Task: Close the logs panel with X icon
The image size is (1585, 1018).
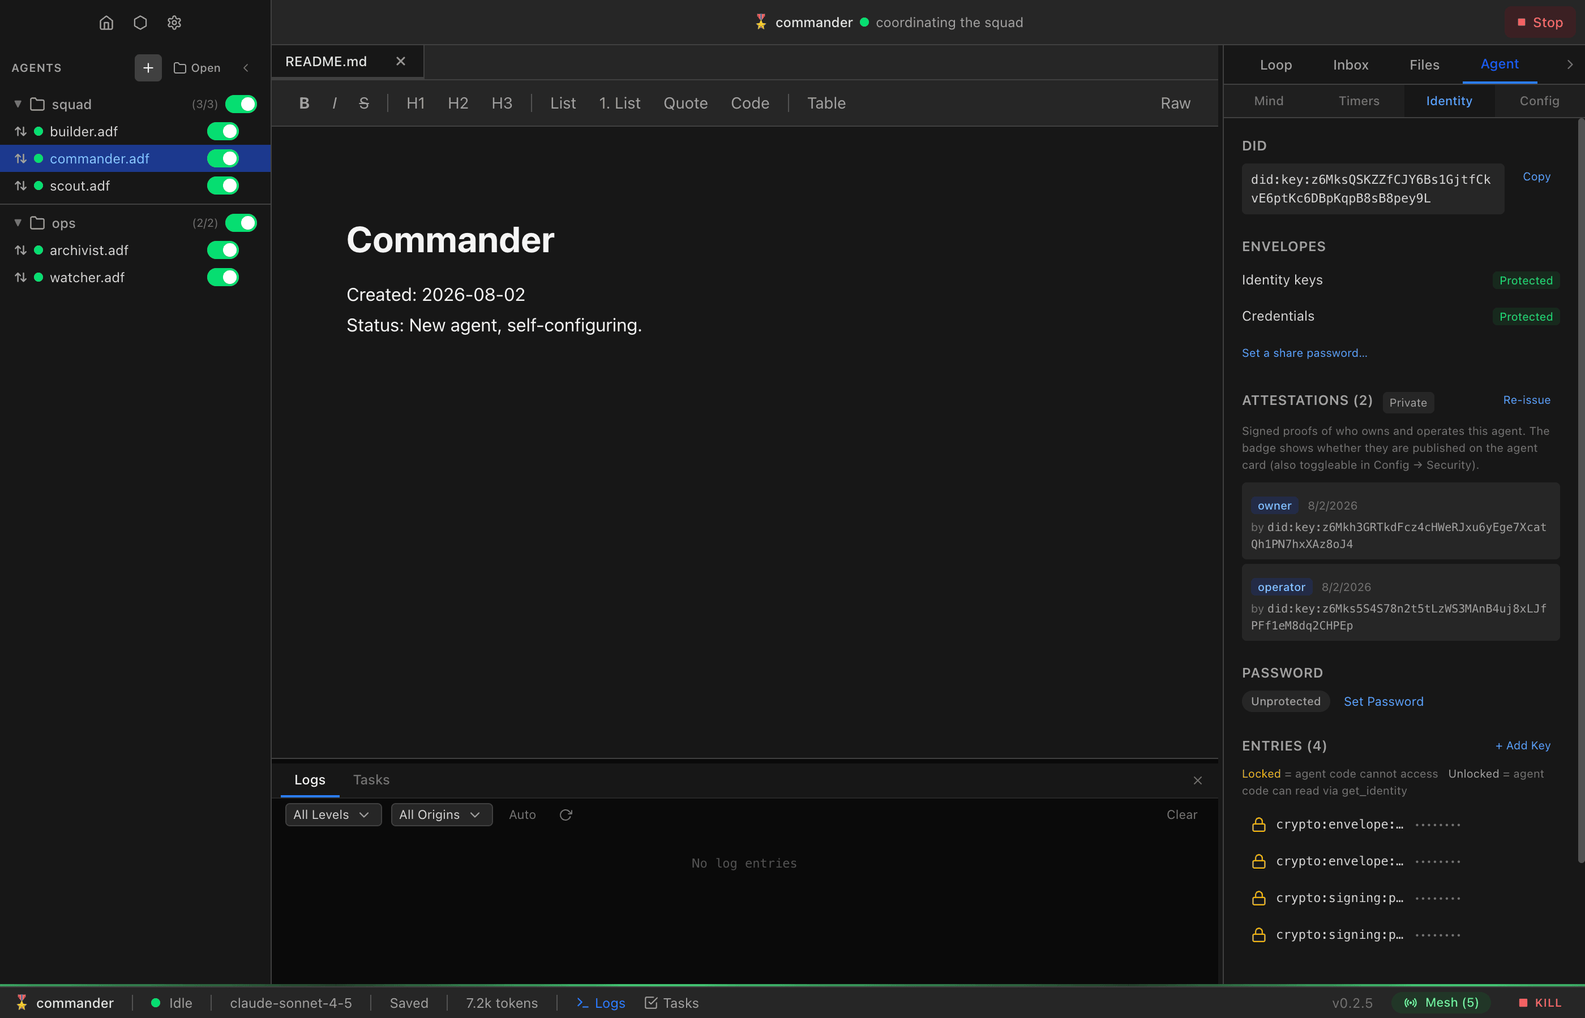Action: 1197,780
